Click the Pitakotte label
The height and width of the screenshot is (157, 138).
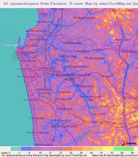coord(64,92)
